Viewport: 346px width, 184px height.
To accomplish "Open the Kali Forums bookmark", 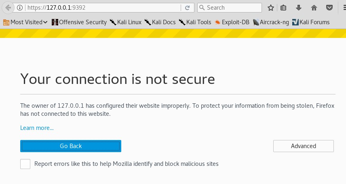I will (310, 22).
